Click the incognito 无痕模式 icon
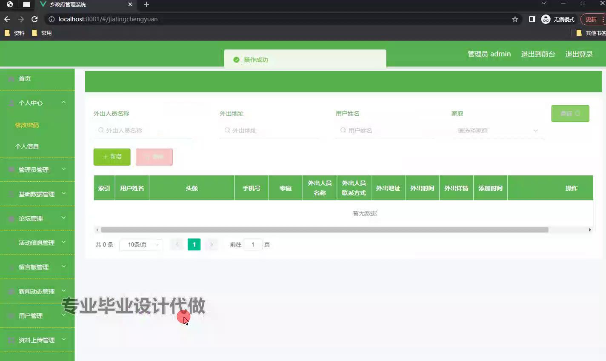 tap(546, 19)
